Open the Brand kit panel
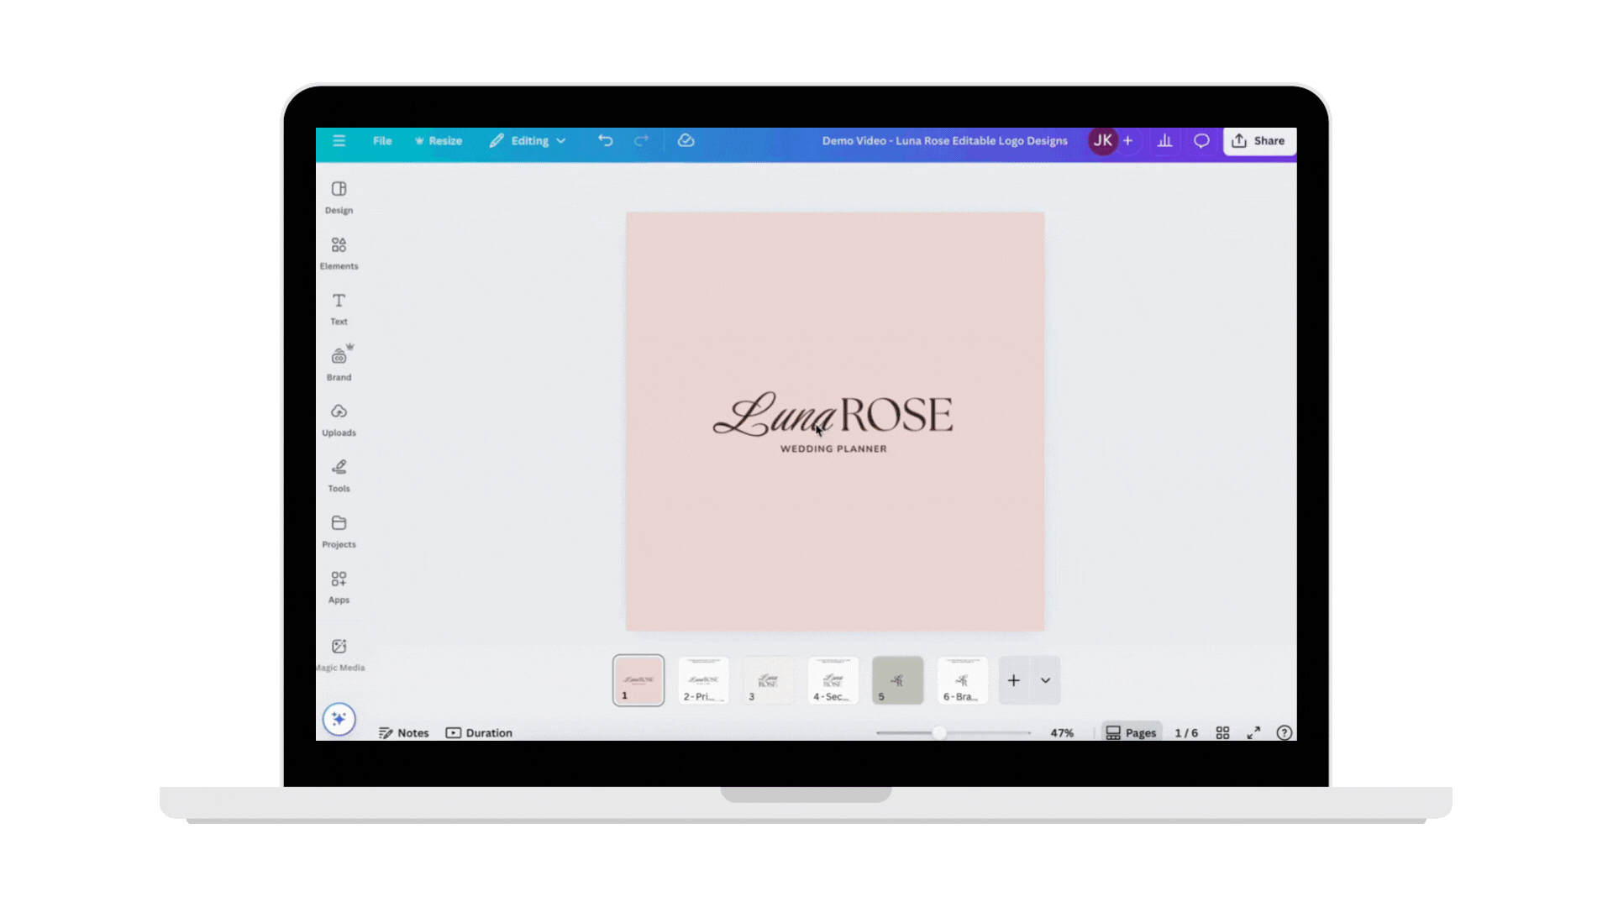 [339, 364]
